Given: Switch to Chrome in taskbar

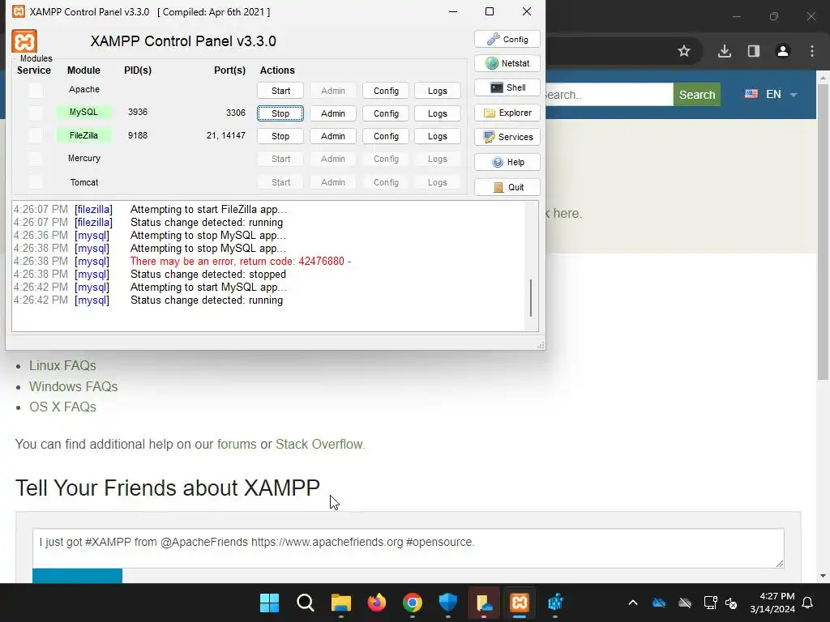Looking at the screenshot, I should click(413, 603).
